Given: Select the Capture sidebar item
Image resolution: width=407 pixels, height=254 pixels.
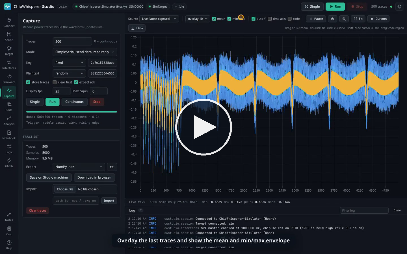Looking at the screenshot, I should pos(9,93).
